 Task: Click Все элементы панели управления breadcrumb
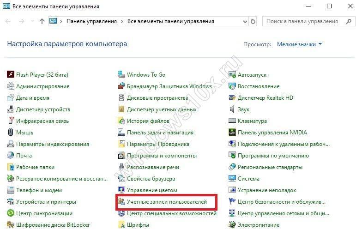[x=171, y=21]
